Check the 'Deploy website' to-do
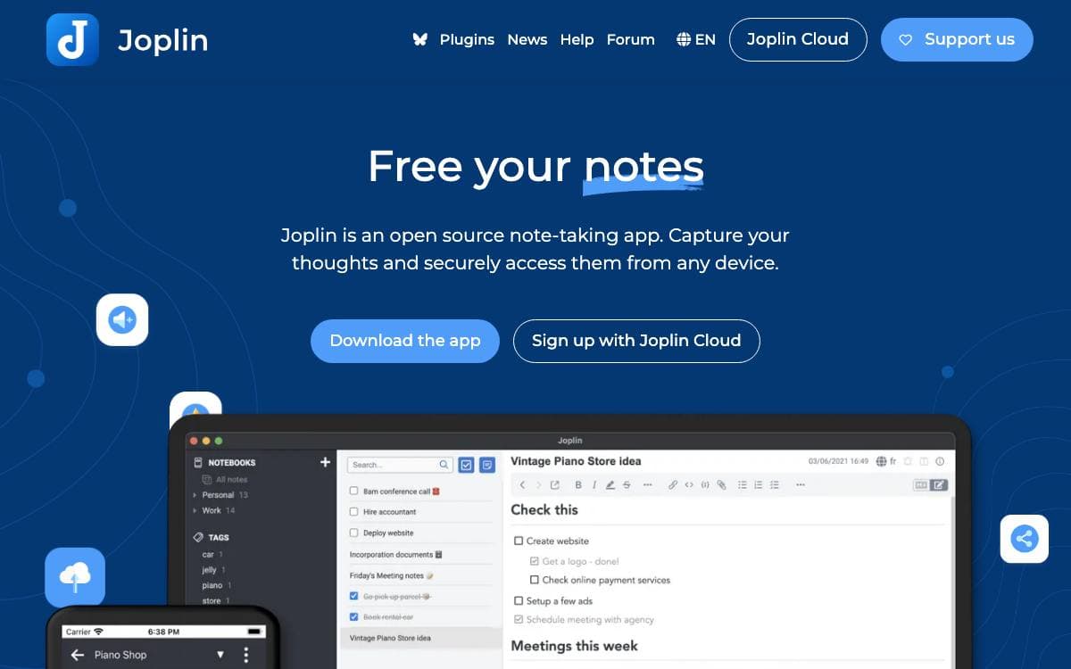 point(353,533)
